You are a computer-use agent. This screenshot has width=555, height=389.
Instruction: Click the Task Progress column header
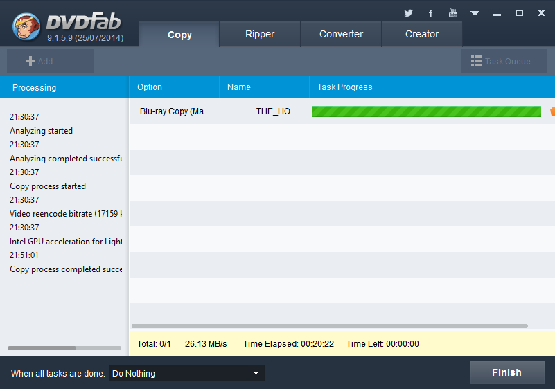point(432,87)
